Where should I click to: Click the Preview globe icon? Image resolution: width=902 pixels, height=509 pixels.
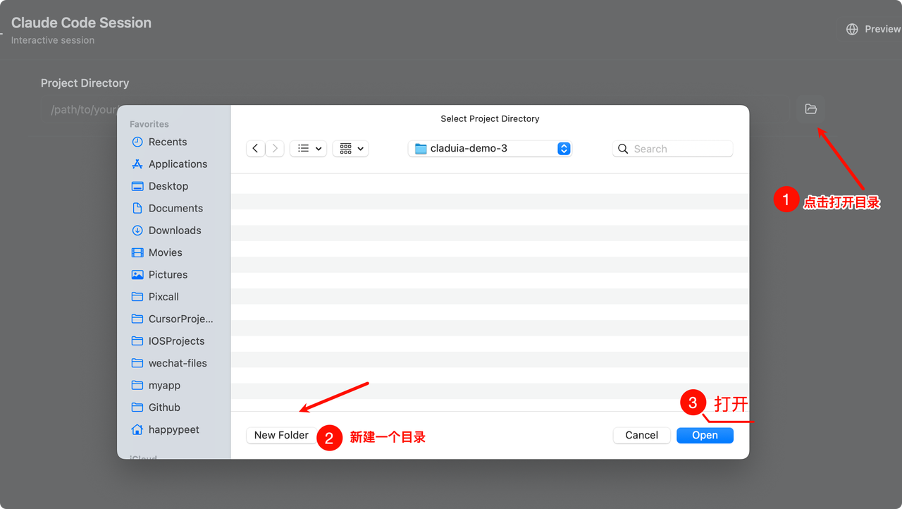click(x=853, y=29)
